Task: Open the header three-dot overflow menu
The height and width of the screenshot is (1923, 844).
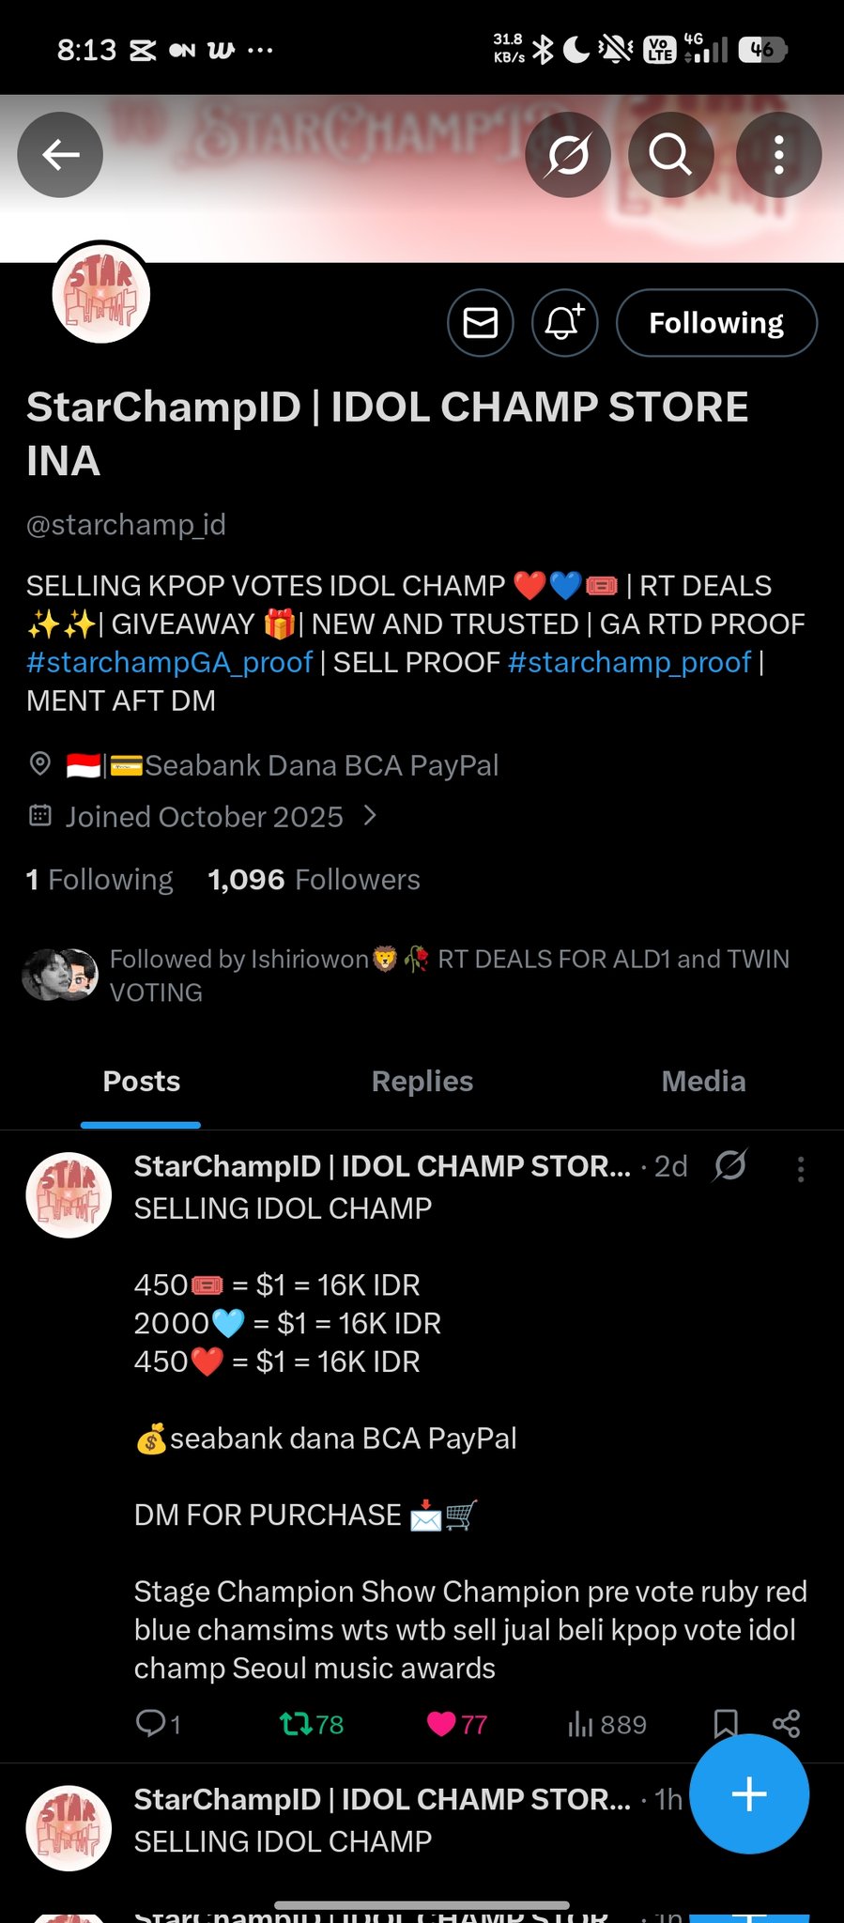Action: [778, 155]
